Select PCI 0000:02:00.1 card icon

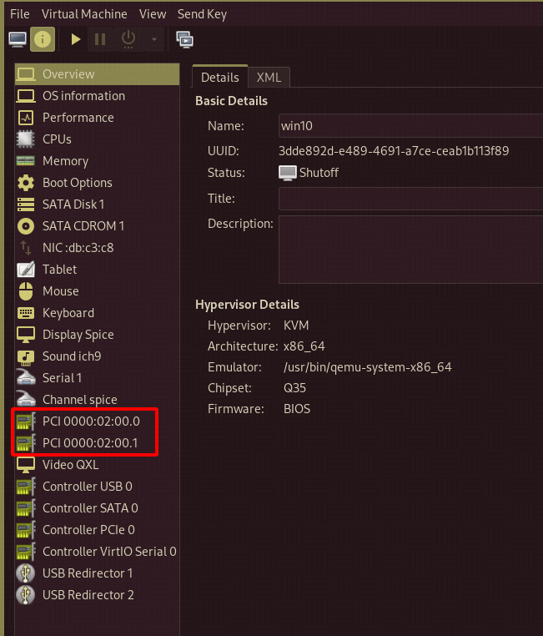[26, 443]
